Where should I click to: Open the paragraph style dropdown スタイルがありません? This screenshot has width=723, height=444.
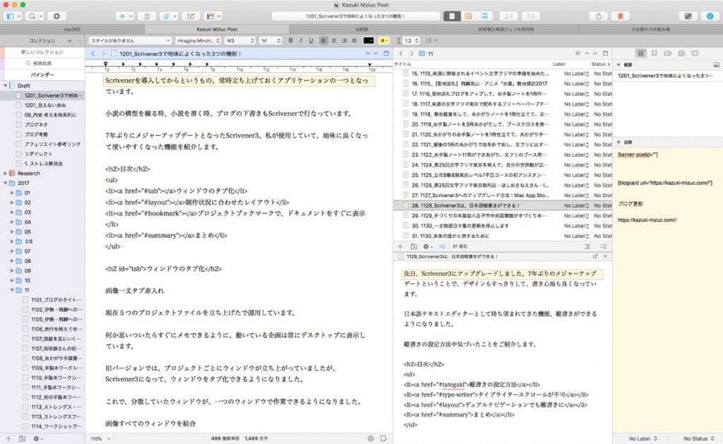(x=130, y=40)
